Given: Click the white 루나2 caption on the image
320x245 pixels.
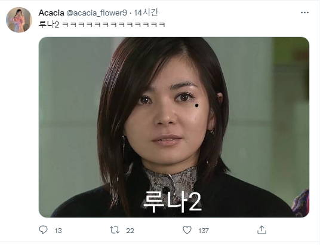Looking at the screenshot, I should pos(173,202).
